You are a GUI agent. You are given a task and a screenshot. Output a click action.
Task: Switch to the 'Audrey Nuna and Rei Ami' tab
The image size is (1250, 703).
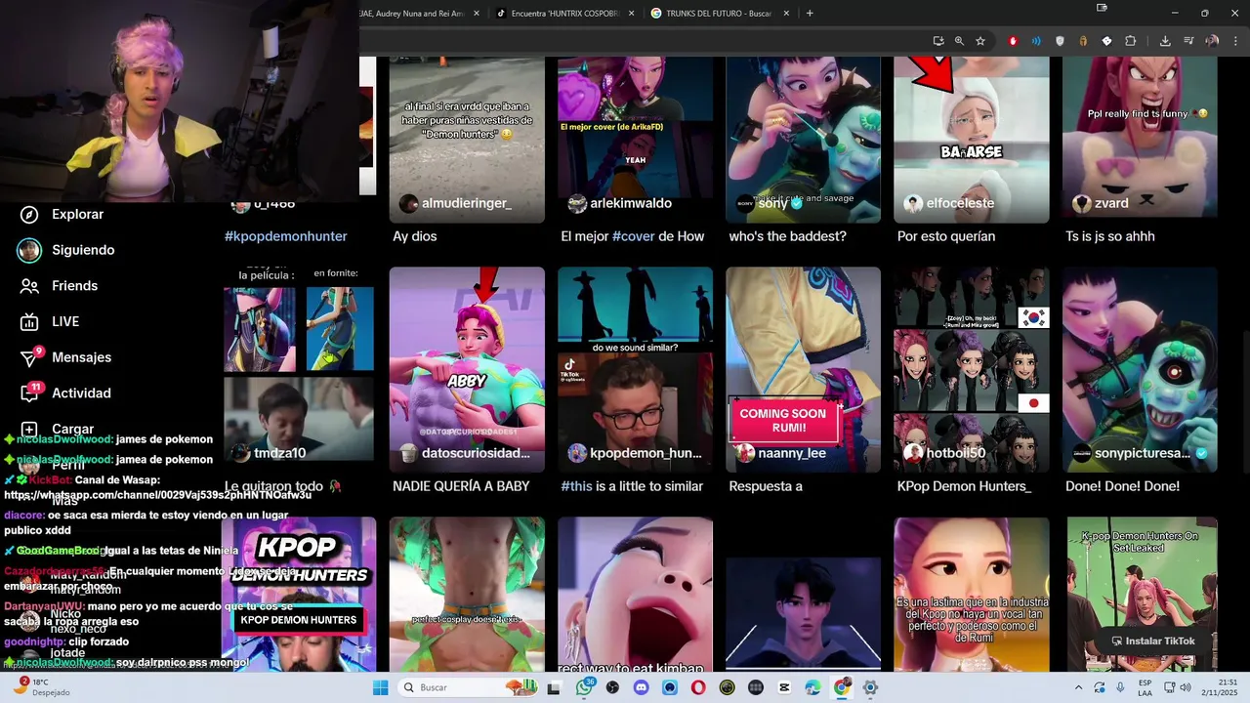[x=420, y=14]
